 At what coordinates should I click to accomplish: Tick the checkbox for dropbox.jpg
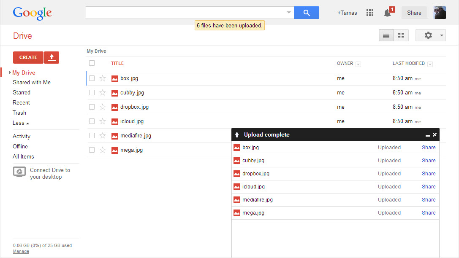[92, 107]
